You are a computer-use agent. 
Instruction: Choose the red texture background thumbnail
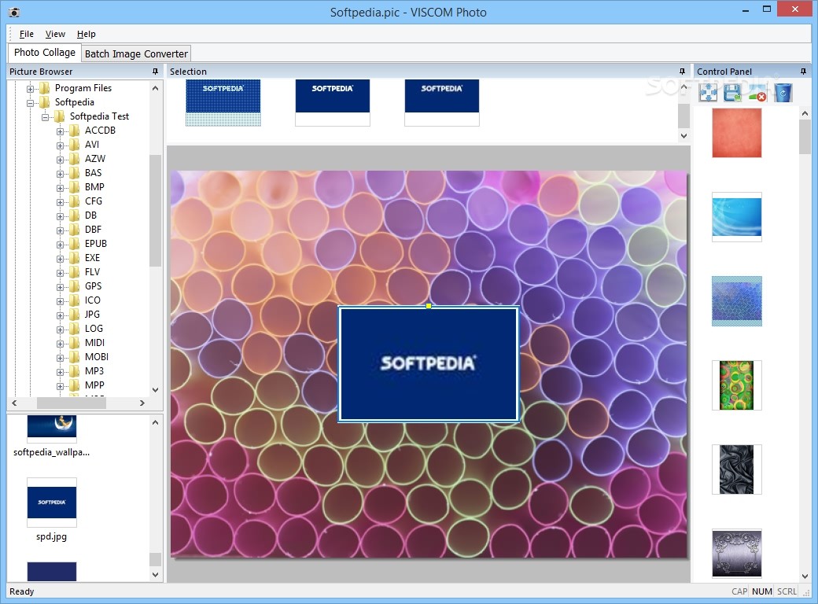(737, 132)
